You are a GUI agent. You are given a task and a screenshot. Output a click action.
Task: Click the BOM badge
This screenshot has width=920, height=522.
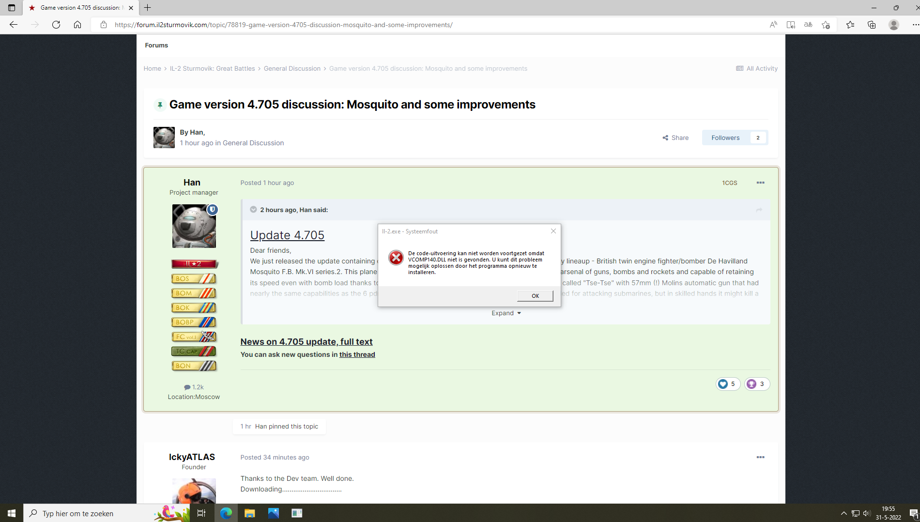click(x=194, y=293)
